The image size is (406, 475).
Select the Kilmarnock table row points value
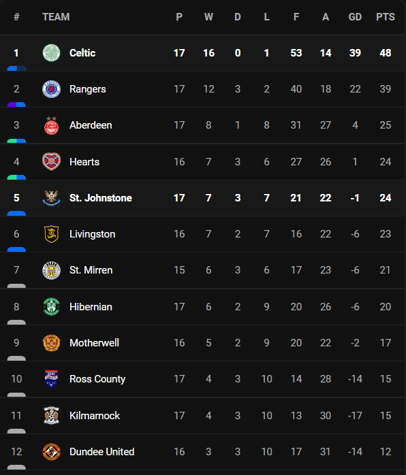coord(386,415)
